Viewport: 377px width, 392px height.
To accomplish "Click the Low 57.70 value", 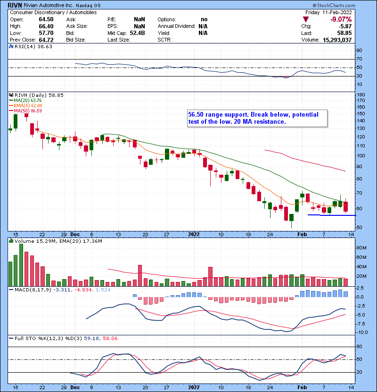I will [46, 33].
